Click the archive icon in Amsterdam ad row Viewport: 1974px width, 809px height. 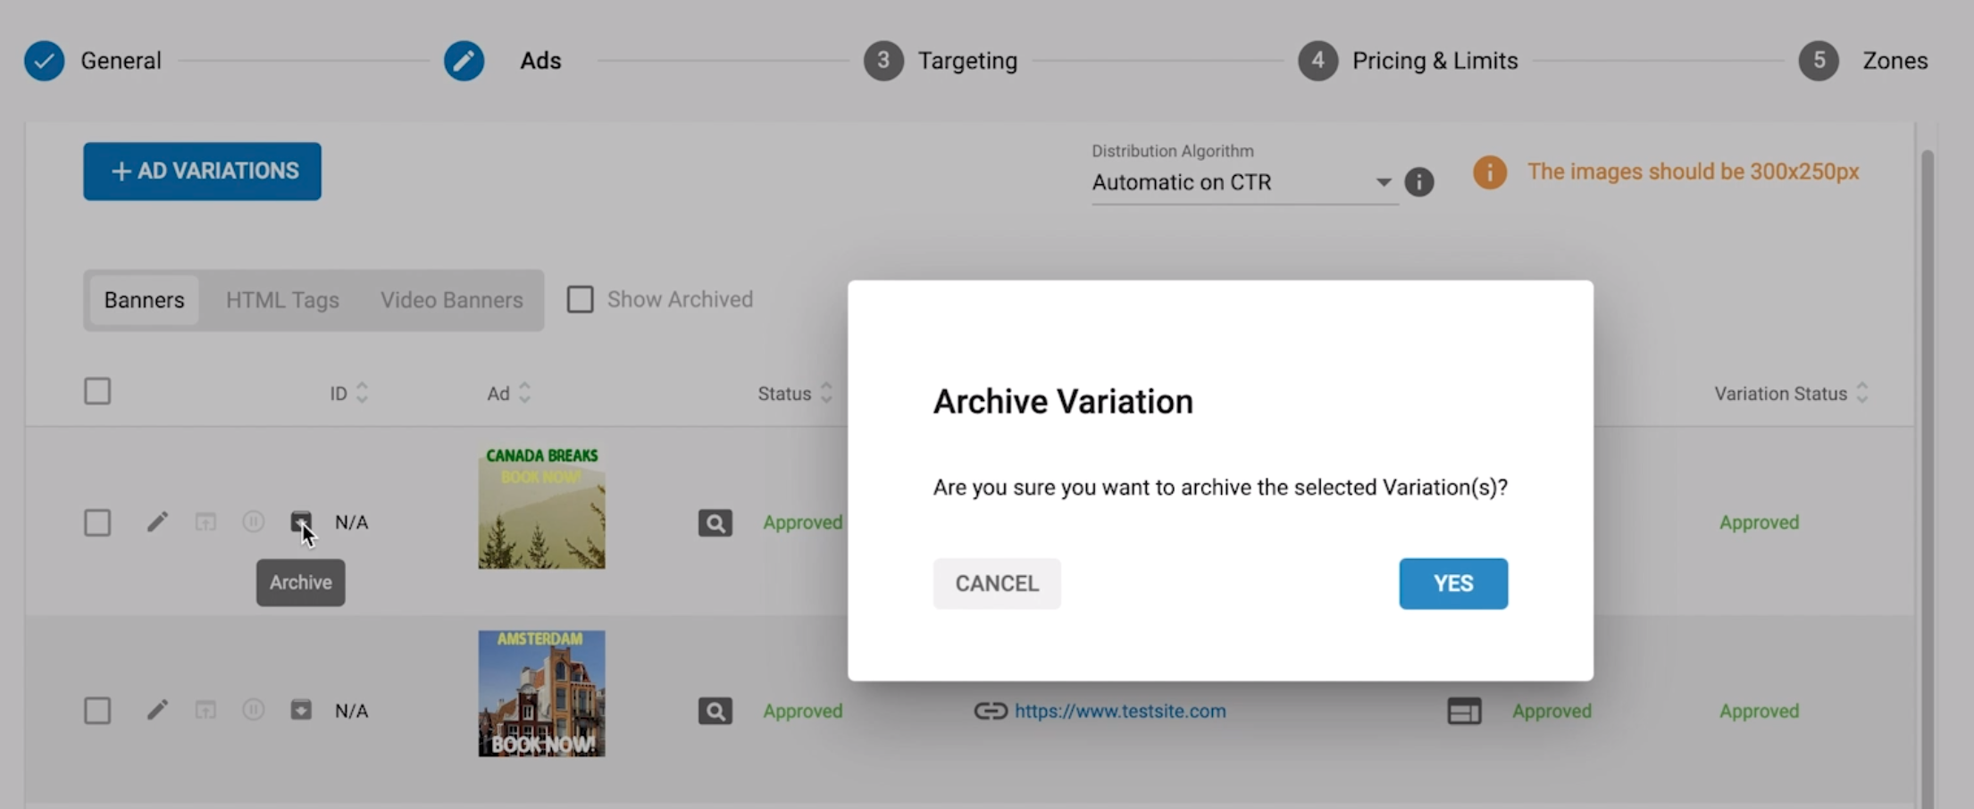coord(301,710)
